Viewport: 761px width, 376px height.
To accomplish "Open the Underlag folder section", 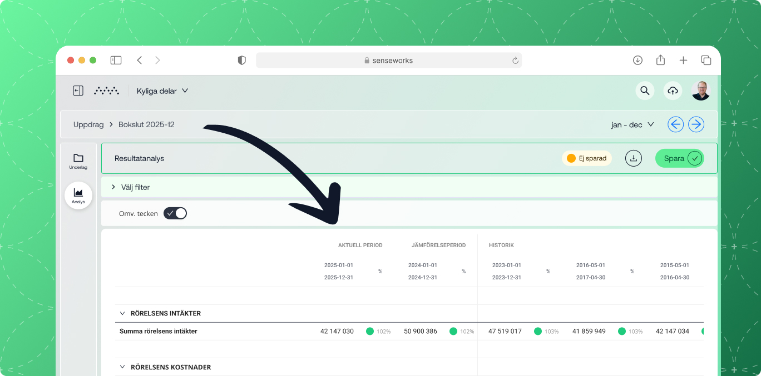I will (x=78, y=161).
